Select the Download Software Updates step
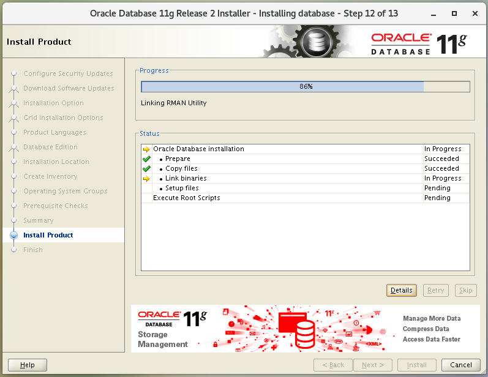 (x=69, y=88)
